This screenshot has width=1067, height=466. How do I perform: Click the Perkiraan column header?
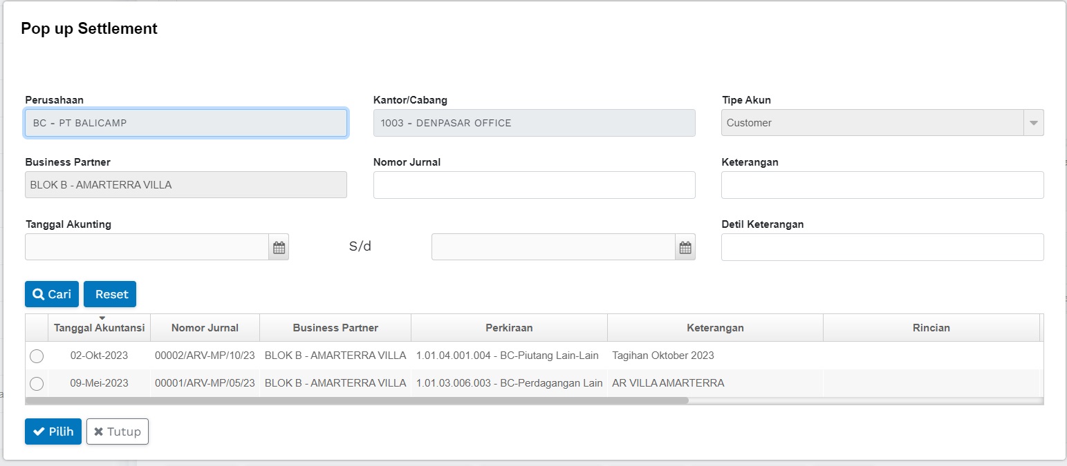click(509, 328)
